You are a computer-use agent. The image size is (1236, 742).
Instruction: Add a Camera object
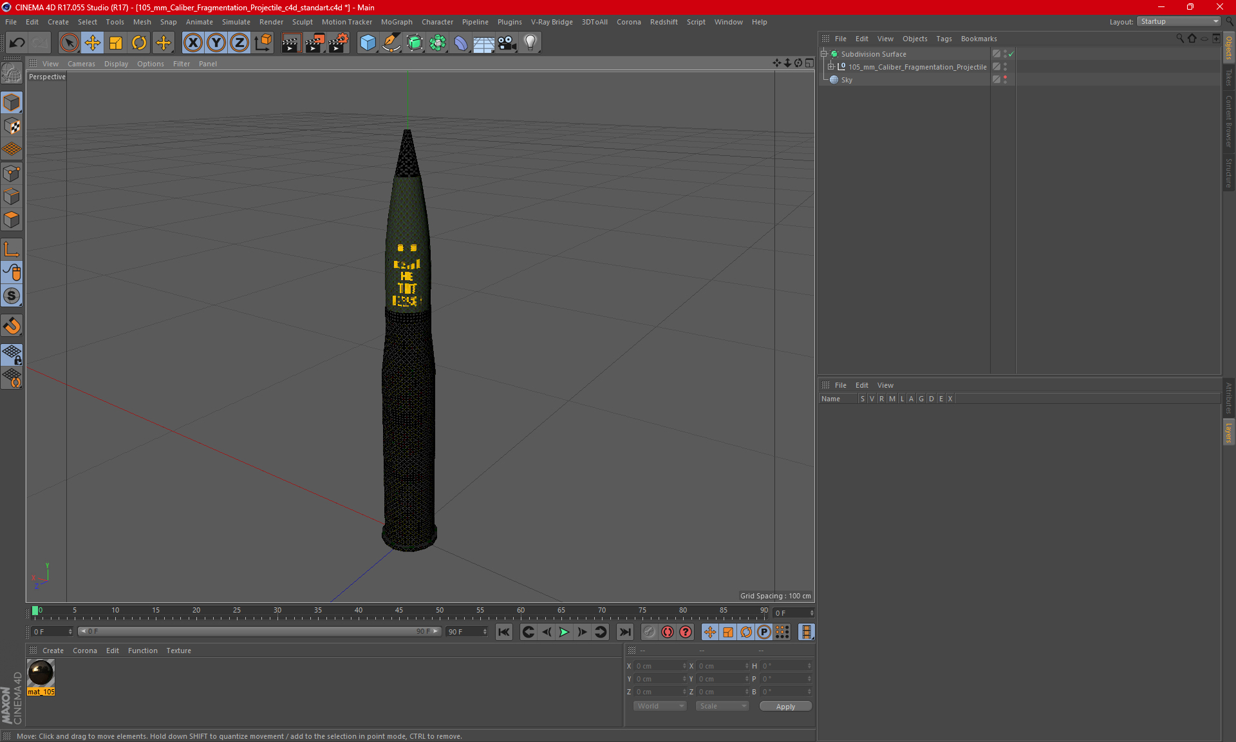[x=507, y=43]
